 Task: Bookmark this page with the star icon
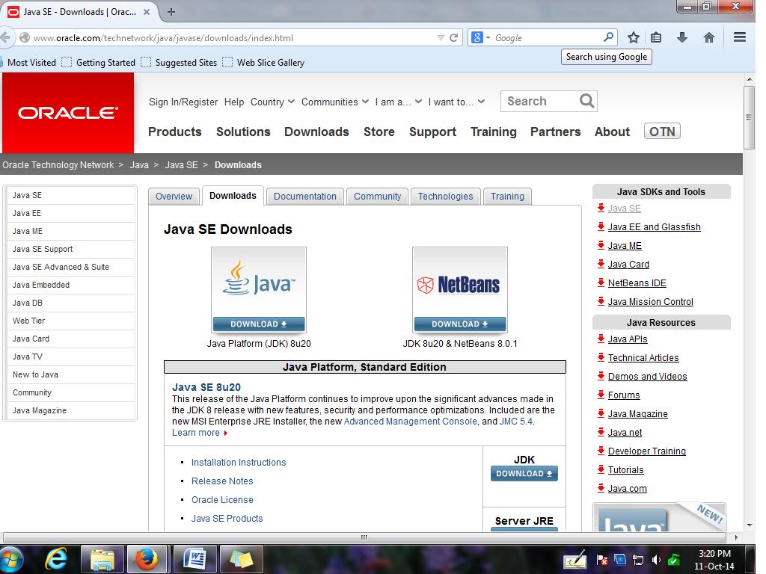(x=633, y=37)
